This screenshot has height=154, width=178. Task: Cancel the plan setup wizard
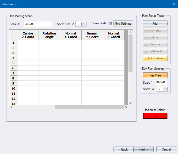(x=166, y=149)
